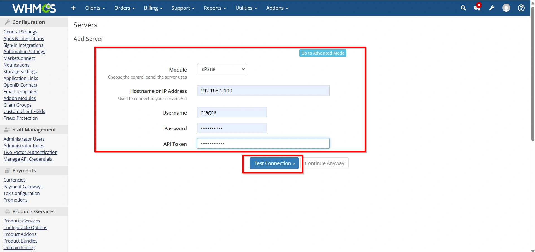535x252 pixels.
Task: Open Currencies link
Action: (x=15, y=180)
